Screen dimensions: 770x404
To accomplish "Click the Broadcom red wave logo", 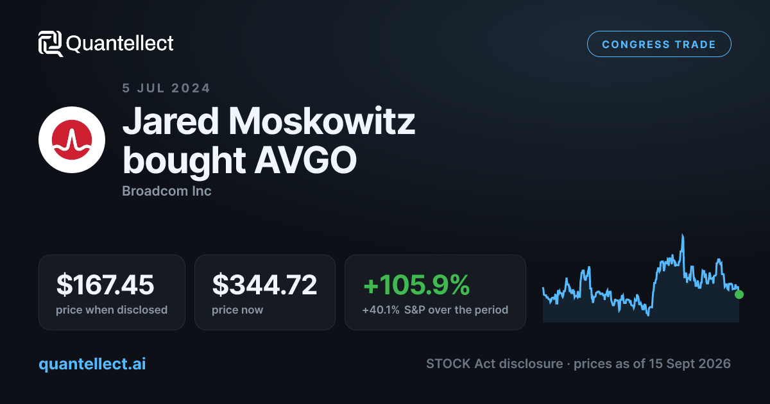I will point(72,140).
